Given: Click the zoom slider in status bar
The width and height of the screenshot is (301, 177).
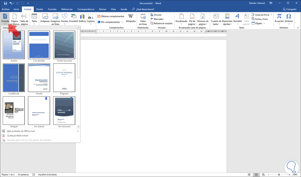Looking at the screenshot, I should pyautogui.click(x=279, y=174).
